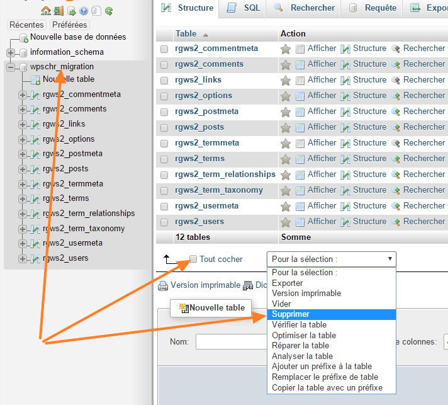
Task: Open the documentation help question icon
Action: click(84, 11)
